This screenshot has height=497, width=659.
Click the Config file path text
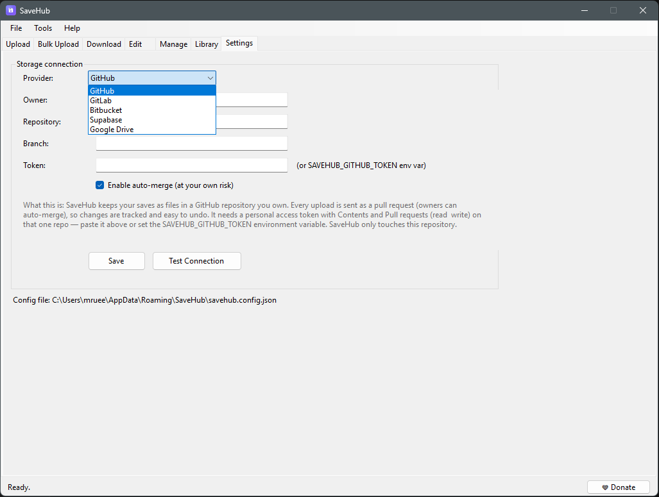(x=144, y=300)
